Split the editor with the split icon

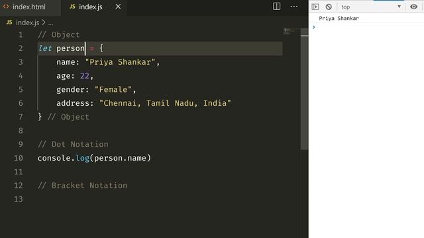[x=276, y=7]
